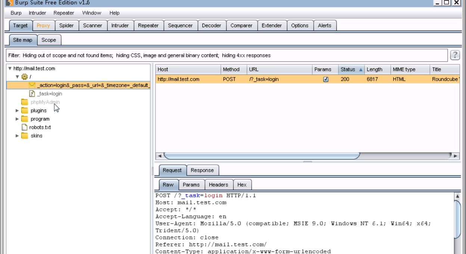This screenshot has height=254, width=466.
Task: Sort by the Length column header
Action: (378, 69)
